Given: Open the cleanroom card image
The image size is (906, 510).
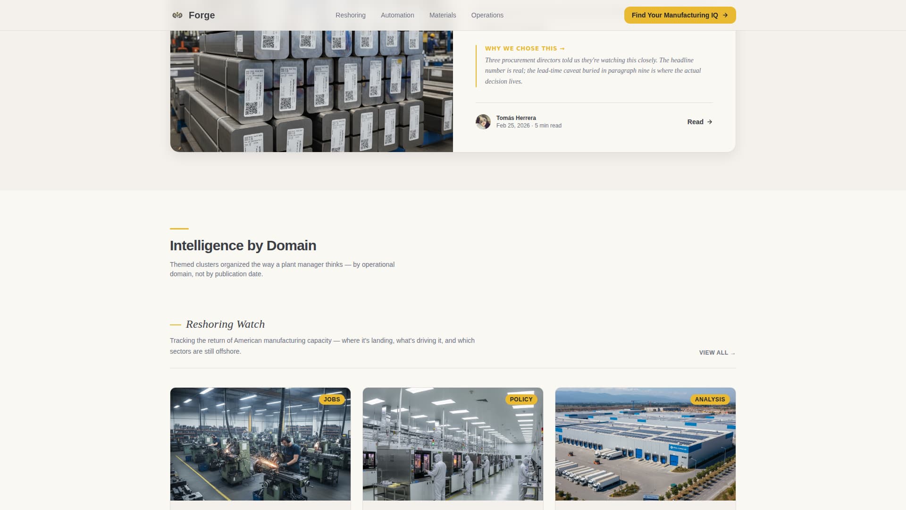Looking at the screenshot, I should coord(453,444).
